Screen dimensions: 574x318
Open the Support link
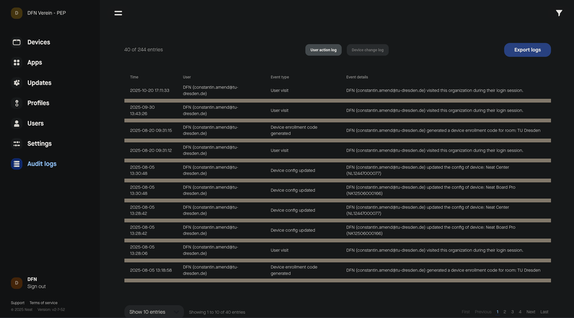pos(17,303)
